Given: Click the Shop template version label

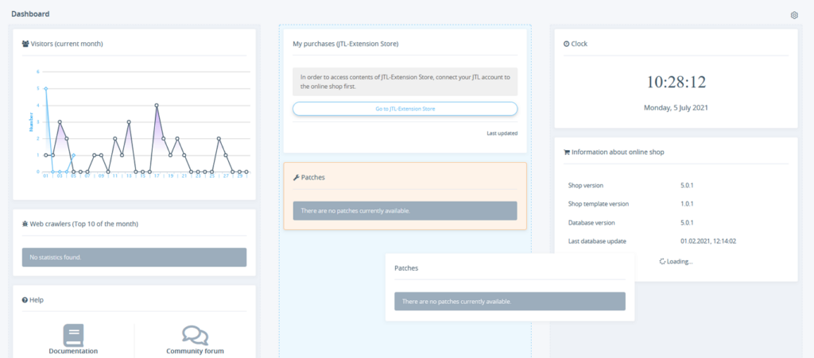Looking at the screenshot, I should click(599, 204).
